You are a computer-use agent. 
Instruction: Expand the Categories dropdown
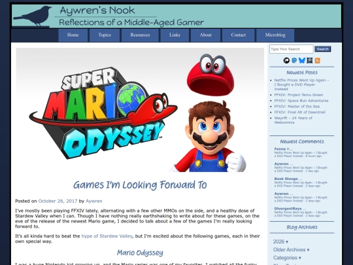tap(287, 258)
